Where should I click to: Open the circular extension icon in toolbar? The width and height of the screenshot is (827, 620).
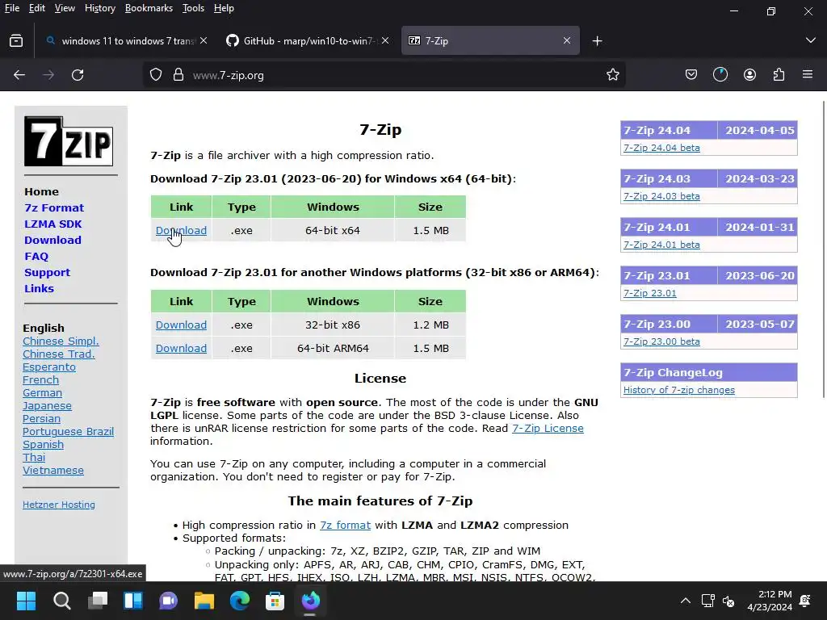tap(720, 75)
